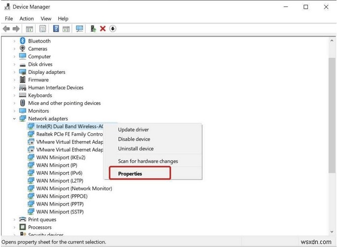Choose Scan for hardware changes menu entry

tap(153, 161)
